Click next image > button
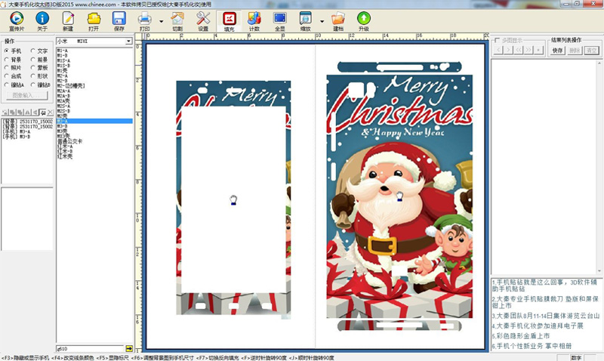 tap(508, 50)
